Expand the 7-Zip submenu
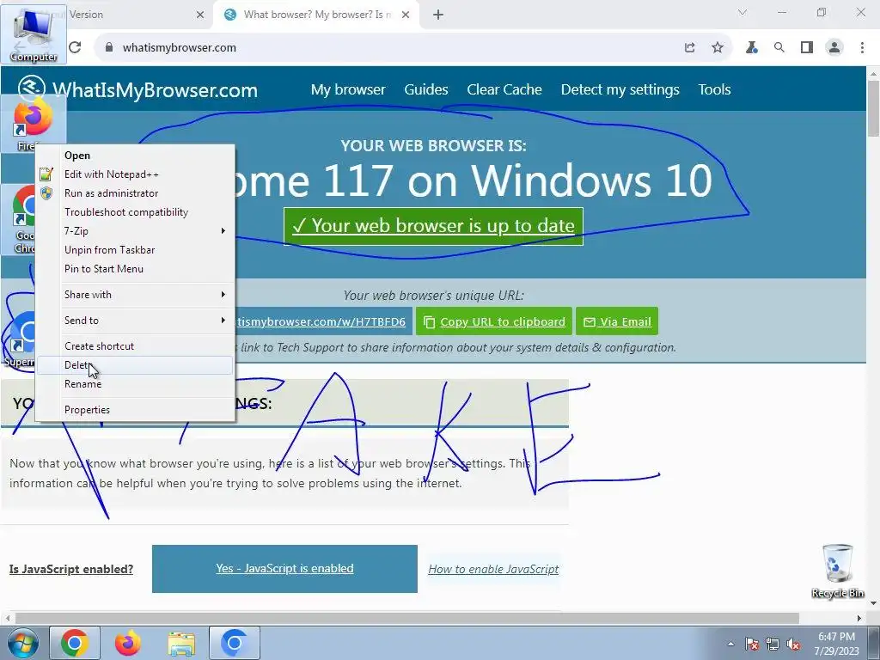This screenshot has width=880, height=660. tap(135, 231)
